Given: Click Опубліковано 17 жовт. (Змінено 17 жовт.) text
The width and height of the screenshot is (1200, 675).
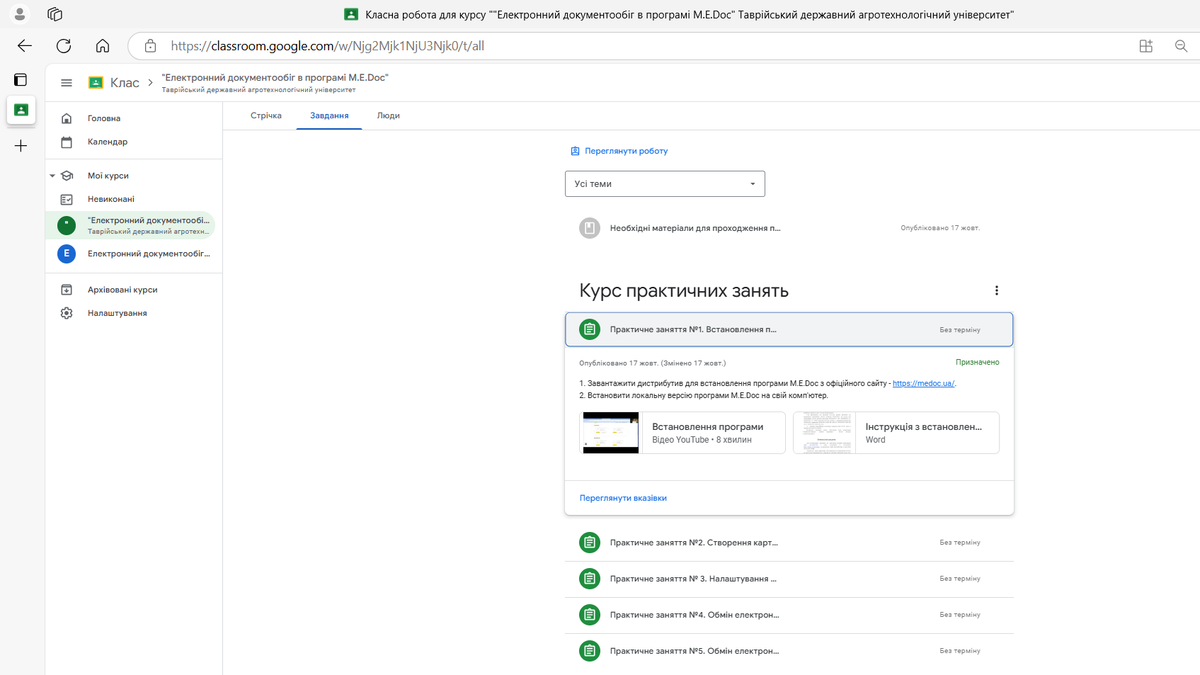Looking at the screenshot, I should point(653,363).
